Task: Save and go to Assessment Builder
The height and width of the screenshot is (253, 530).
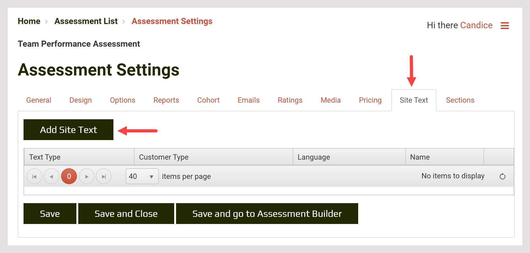Action: coord(267,213)
